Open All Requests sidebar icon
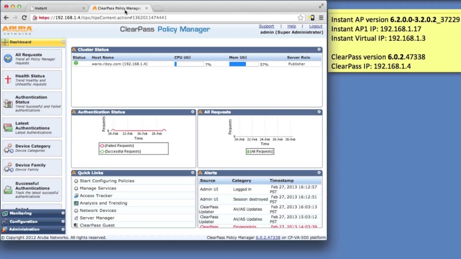Viewport: 461px width, 259px height. [x=8, y=58]
